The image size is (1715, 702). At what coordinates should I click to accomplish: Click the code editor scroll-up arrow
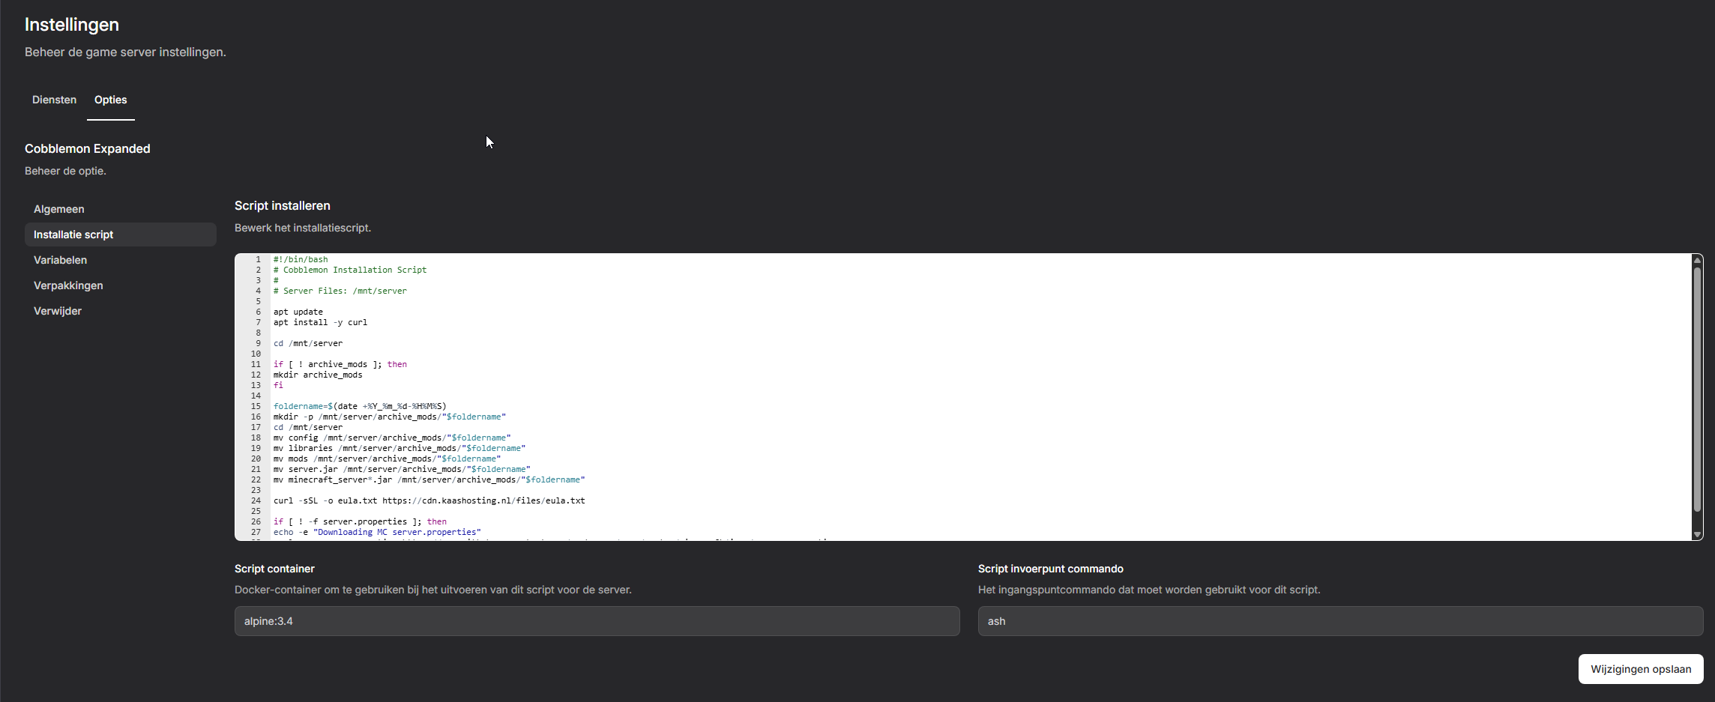1697,260
